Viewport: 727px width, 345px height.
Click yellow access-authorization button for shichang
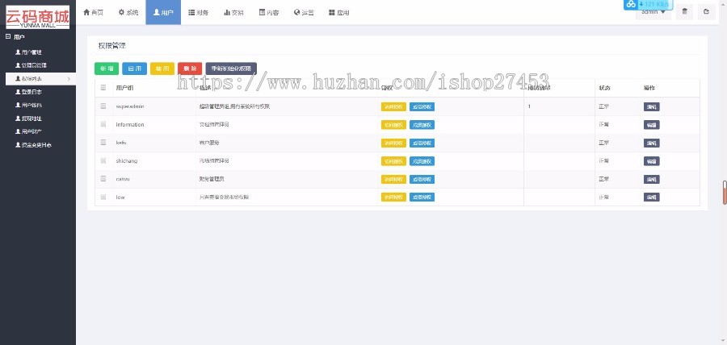(x=393, y=161)
